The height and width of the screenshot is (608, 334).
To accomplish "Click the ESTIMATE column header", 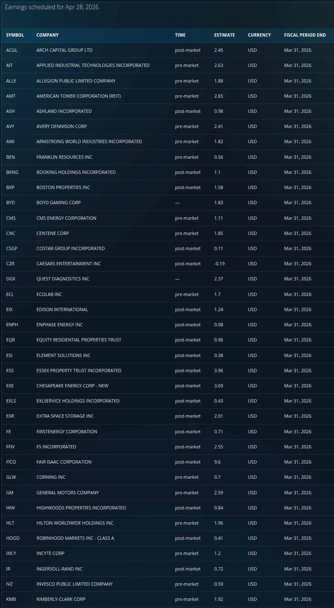I will pyautogui.click(x=224, y=35).
